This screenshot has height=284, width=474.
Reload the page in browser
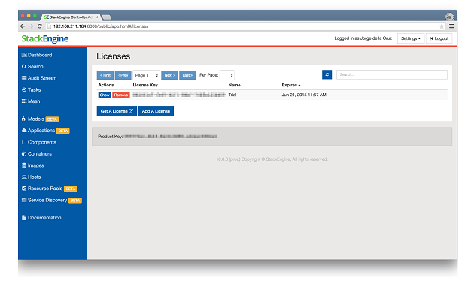click(39, 26)
